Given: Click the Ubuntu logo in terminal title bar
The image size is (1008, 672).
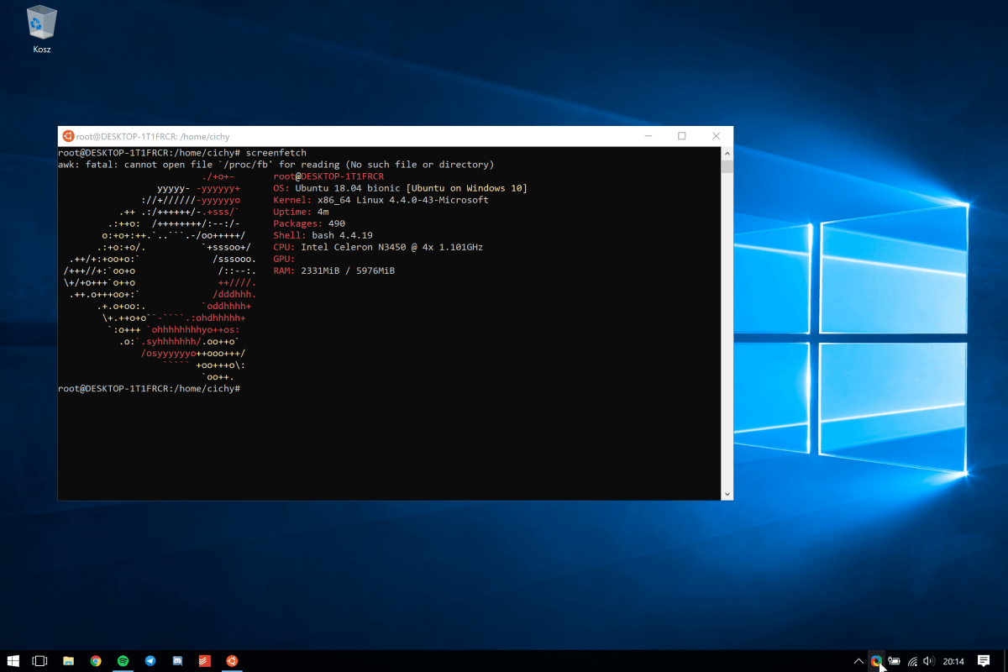Looking at the screenshot, I should coord(68,136).
